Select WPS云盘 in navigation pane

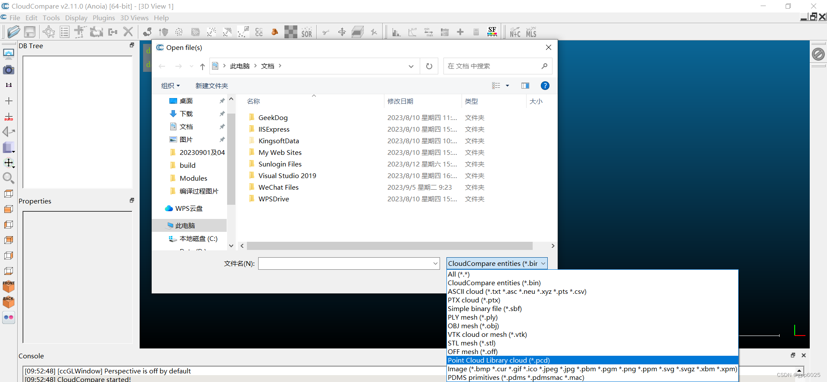click(x=189, y=208)
